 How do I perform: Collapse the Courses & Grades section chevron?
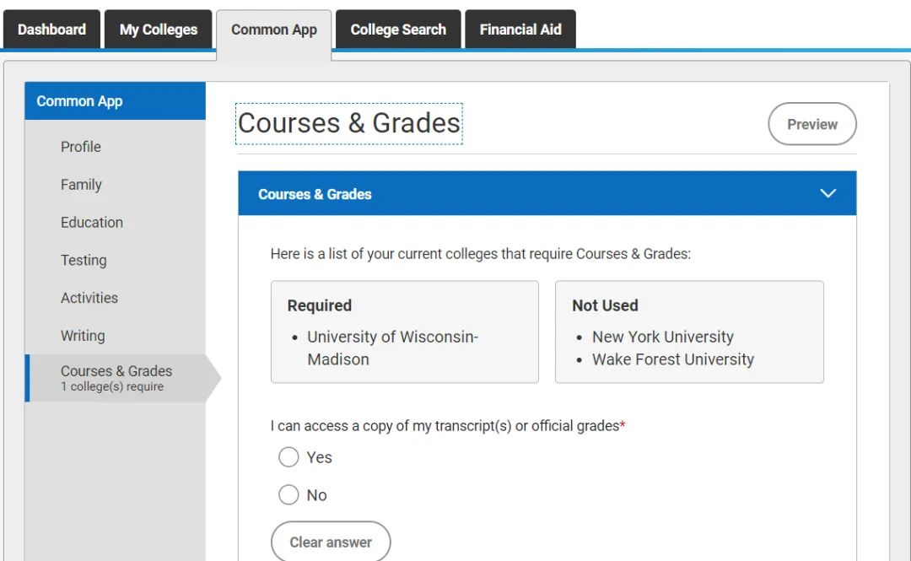(x=827, y=194)
